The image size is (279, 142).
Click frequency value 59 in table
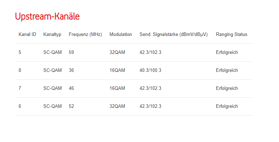click(x=71, y=53)
